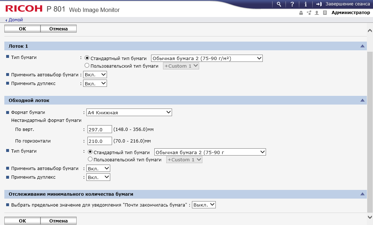
Task: Open Лоток 1 standard paper type dropdown
Action: click(207, 58)
